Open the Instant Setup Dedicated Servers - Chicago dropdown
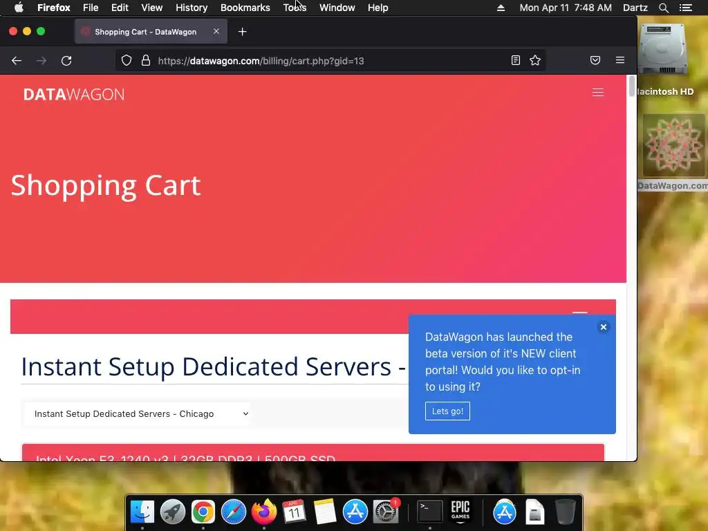 136,413
